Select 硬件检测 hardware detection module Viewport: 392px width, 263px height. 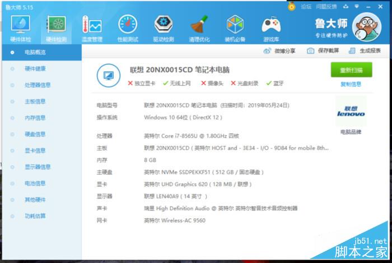(x=56, y=28)
